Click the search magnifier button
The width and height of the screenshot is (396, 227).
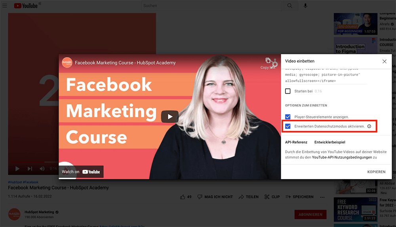(x=290, y=6)
